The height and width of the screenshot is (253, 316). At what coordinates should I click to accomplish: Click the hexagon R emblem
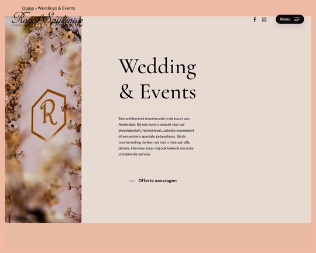point(49,115)
